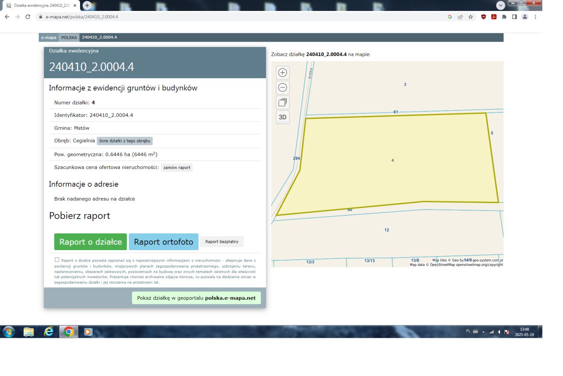563x376 pixels.
Task: Click the highlighted yellow parcel 4
Action: [x=393, y=161]
